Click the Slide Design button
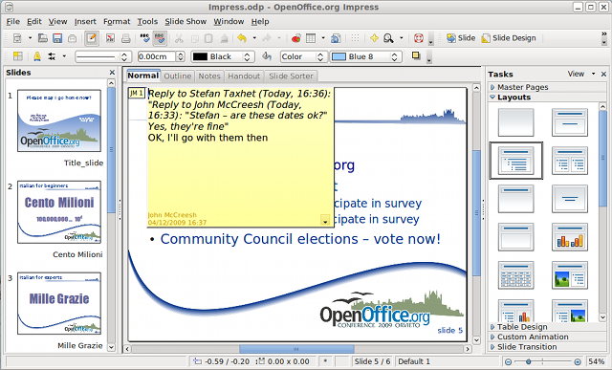The width and height of the screenshot is (612, 370). point(509,38)
